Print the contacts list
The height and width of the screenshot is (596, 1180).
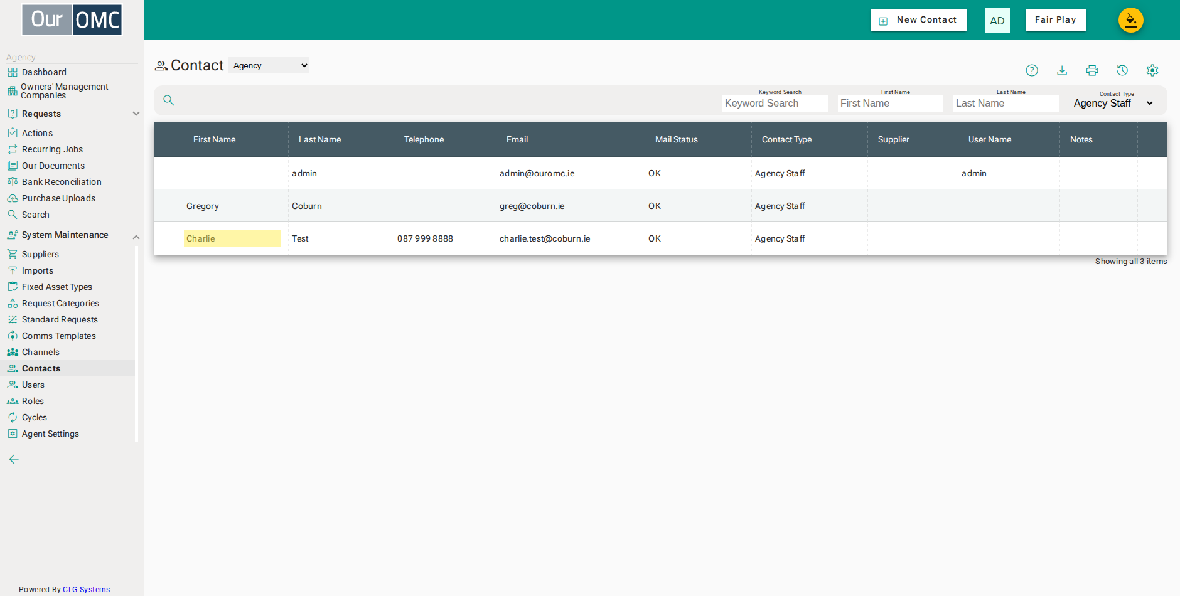[1092, 70]
